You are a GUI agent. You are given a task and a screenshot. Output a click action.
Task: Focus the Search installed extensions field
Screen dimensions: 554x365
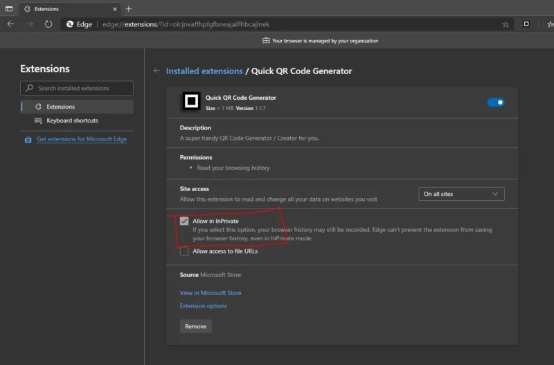(x=77, y=88)
